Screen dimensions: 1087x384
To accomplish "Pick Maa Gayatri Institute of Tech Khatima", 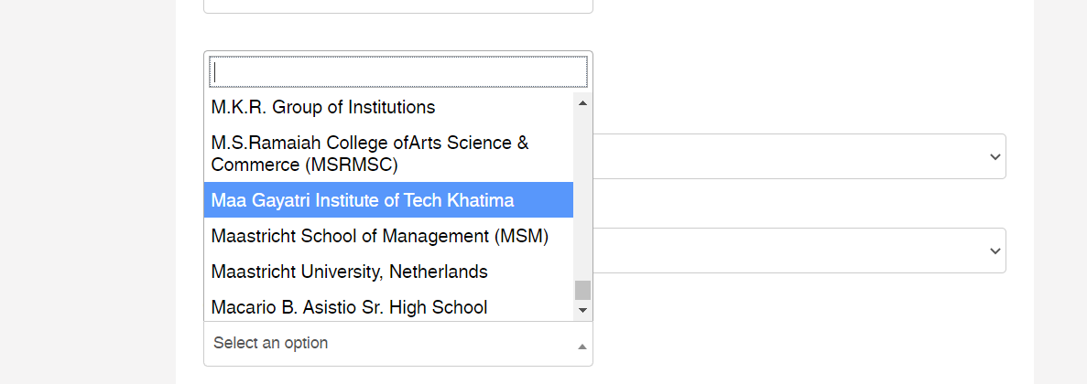I will (362, 200).
